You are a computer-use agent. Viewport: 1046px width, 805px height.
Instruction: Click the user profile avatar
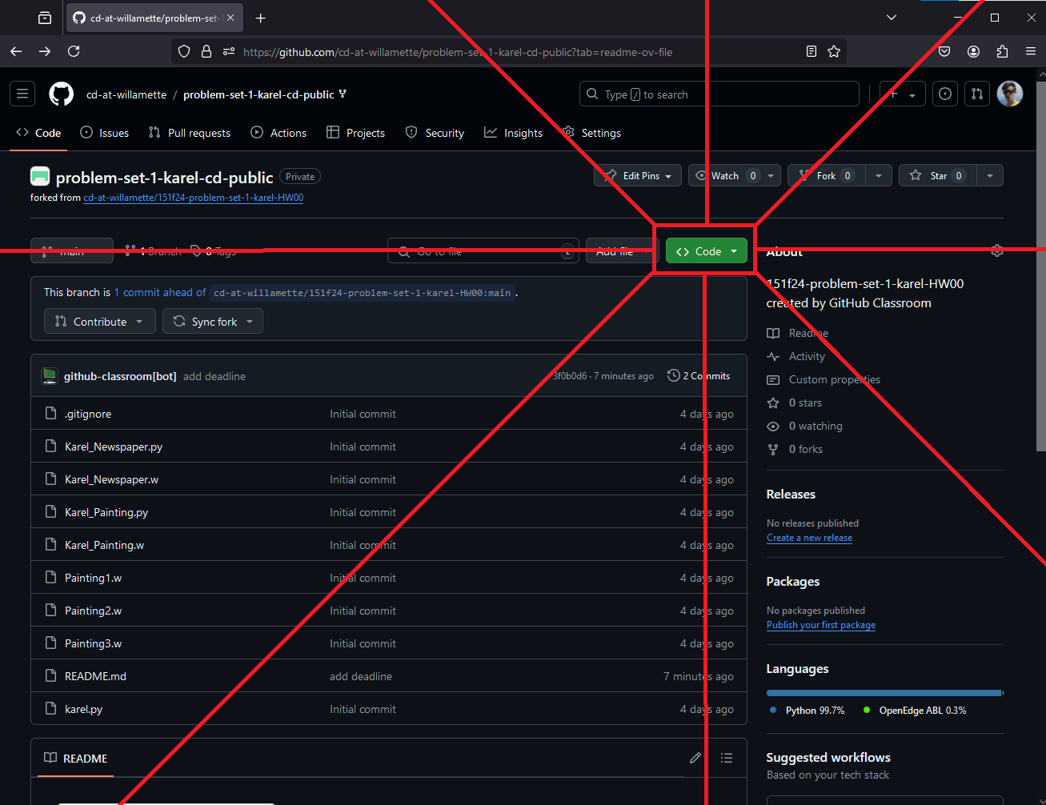1010,94
